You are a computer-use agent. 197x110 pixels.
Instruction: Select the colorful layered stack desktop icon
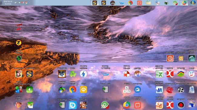(181, 74)
